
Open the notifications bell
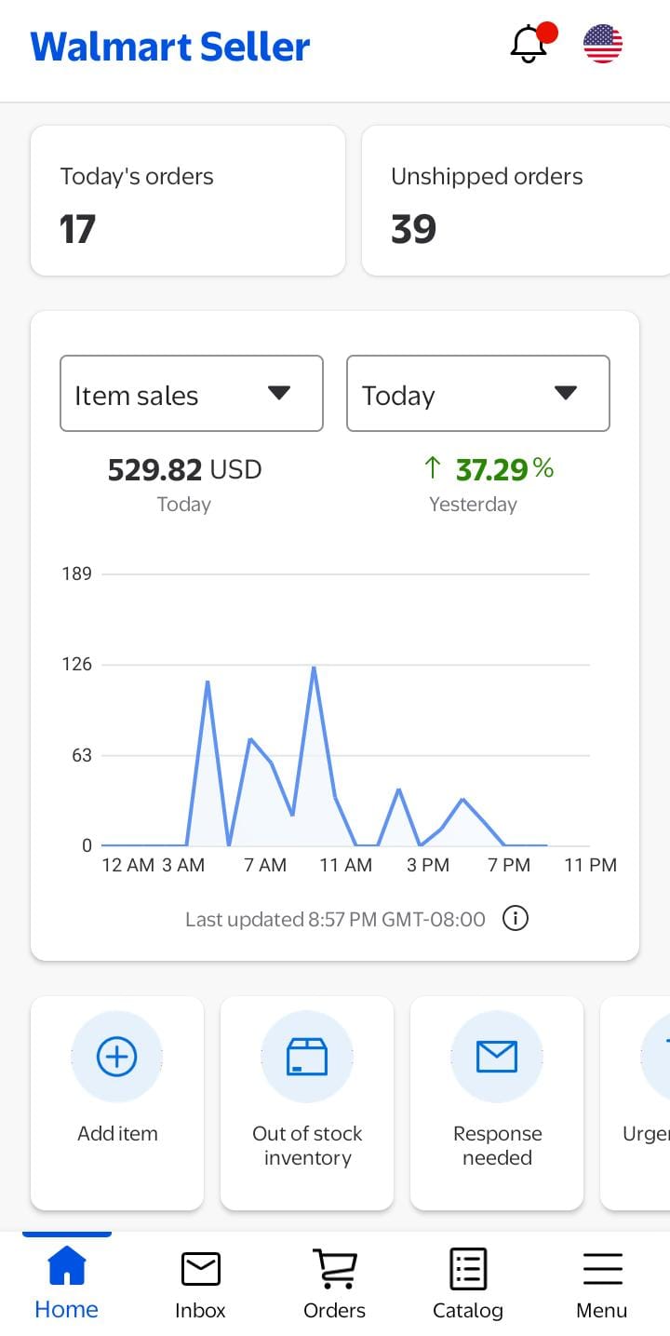[x=529, y=44]
